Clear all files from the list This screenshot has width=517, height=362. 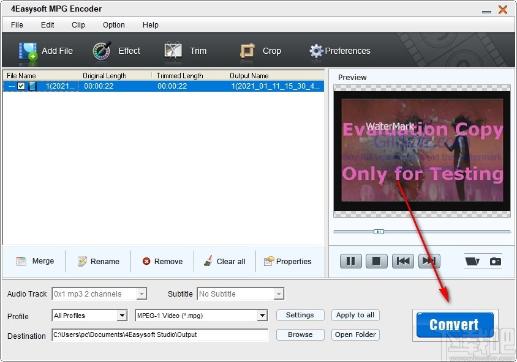pos(225,261)
